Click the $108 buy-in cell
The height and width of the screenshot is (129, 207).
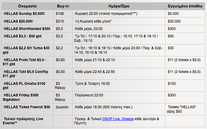click(60, 14)
